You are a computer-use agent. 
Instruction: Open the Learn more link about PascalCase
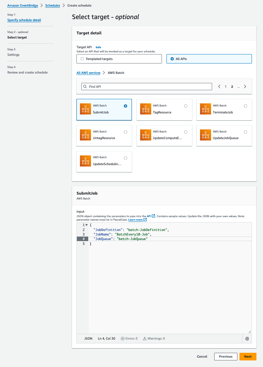coord(136,219)
